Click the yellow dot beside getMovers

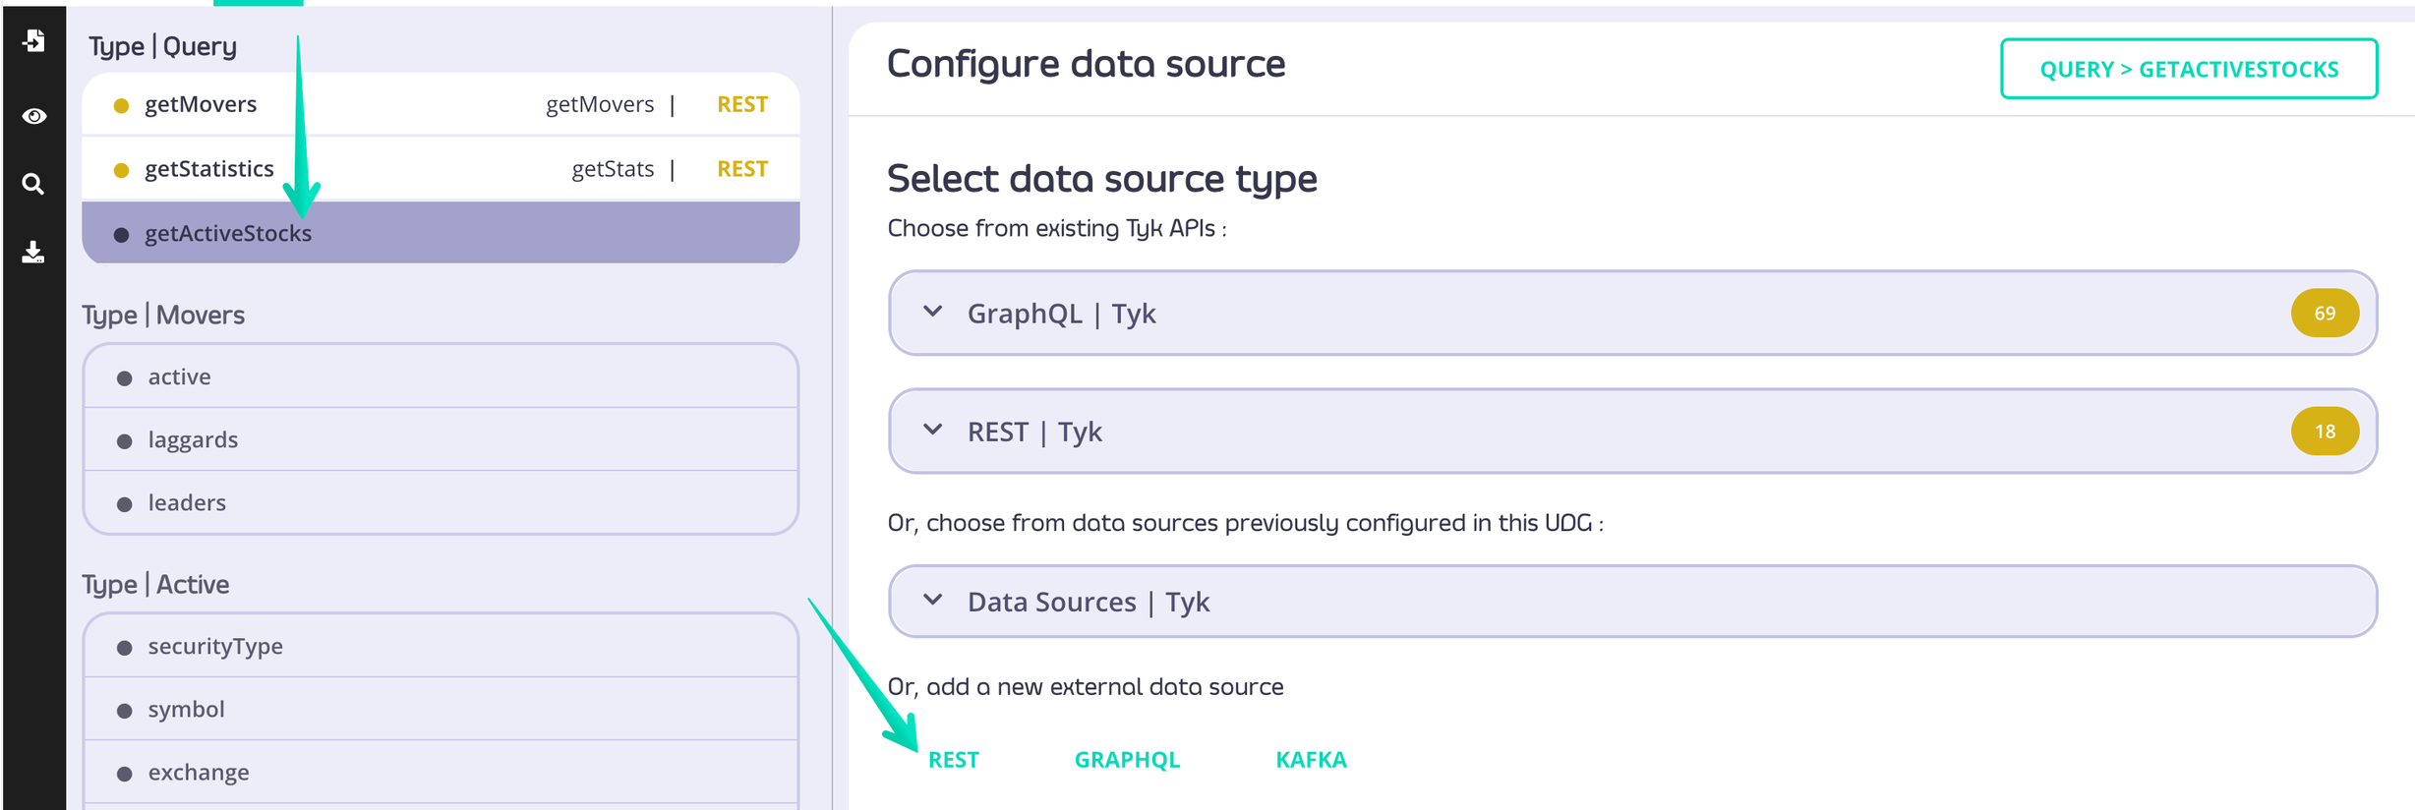coord(122,105)
